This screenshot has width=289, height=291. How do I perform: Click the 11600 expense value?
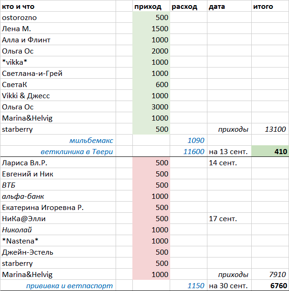(194, 152)
